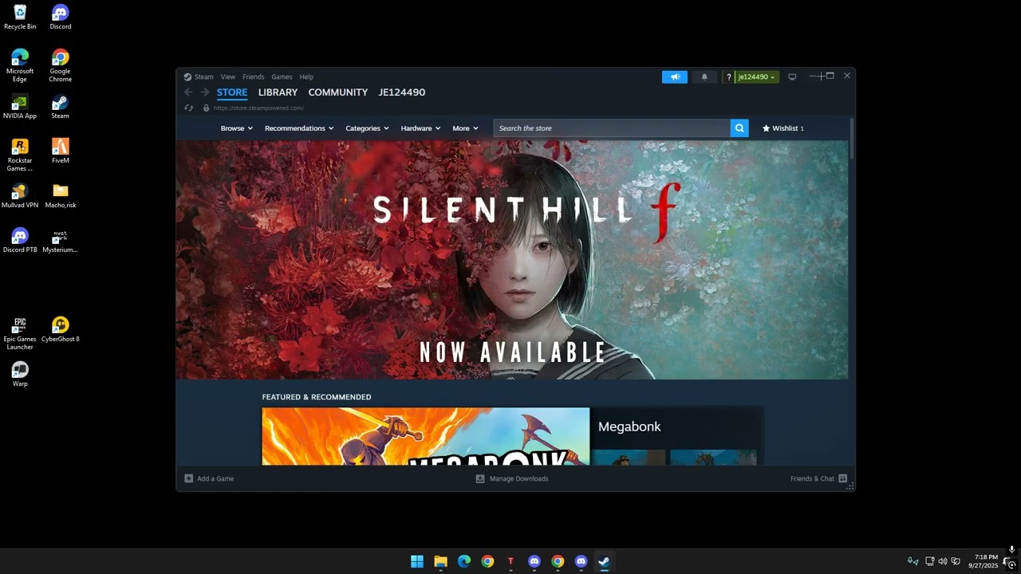Open the CyberGhost 8 desktop icon
Viewport: 1021px width, 574px height.
coord(60,329)
